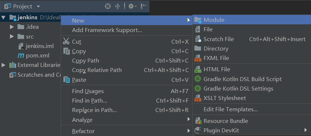Collapse the jenkins project root node
Screen dimensions: 311x136
3,17
